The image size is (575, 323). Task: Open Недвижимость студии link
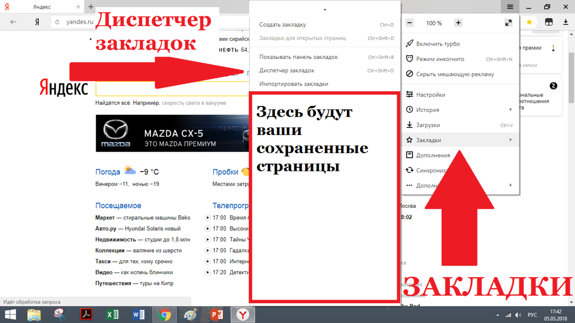click(x=143, y=240)
